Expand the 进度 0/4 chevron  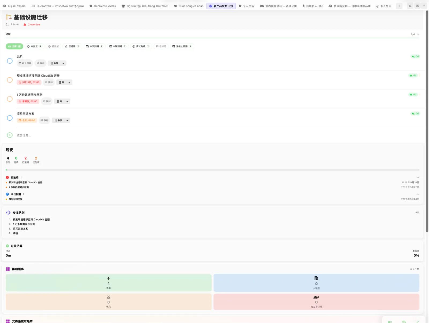click(x=418, y=34)
